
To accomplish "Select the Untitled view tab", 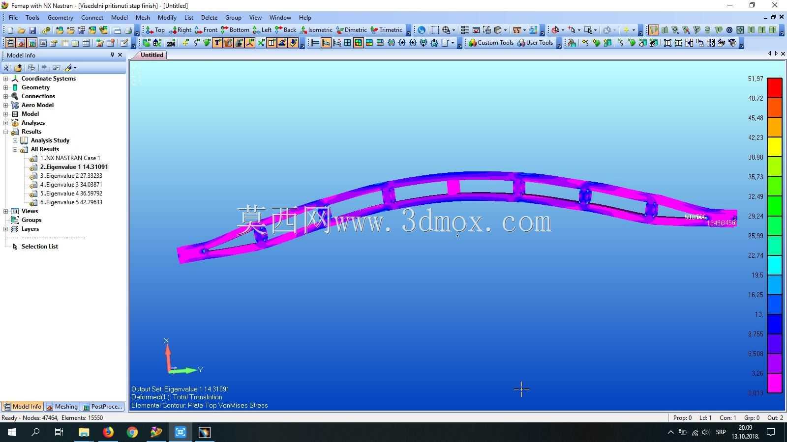I will [x=151, y=55].
